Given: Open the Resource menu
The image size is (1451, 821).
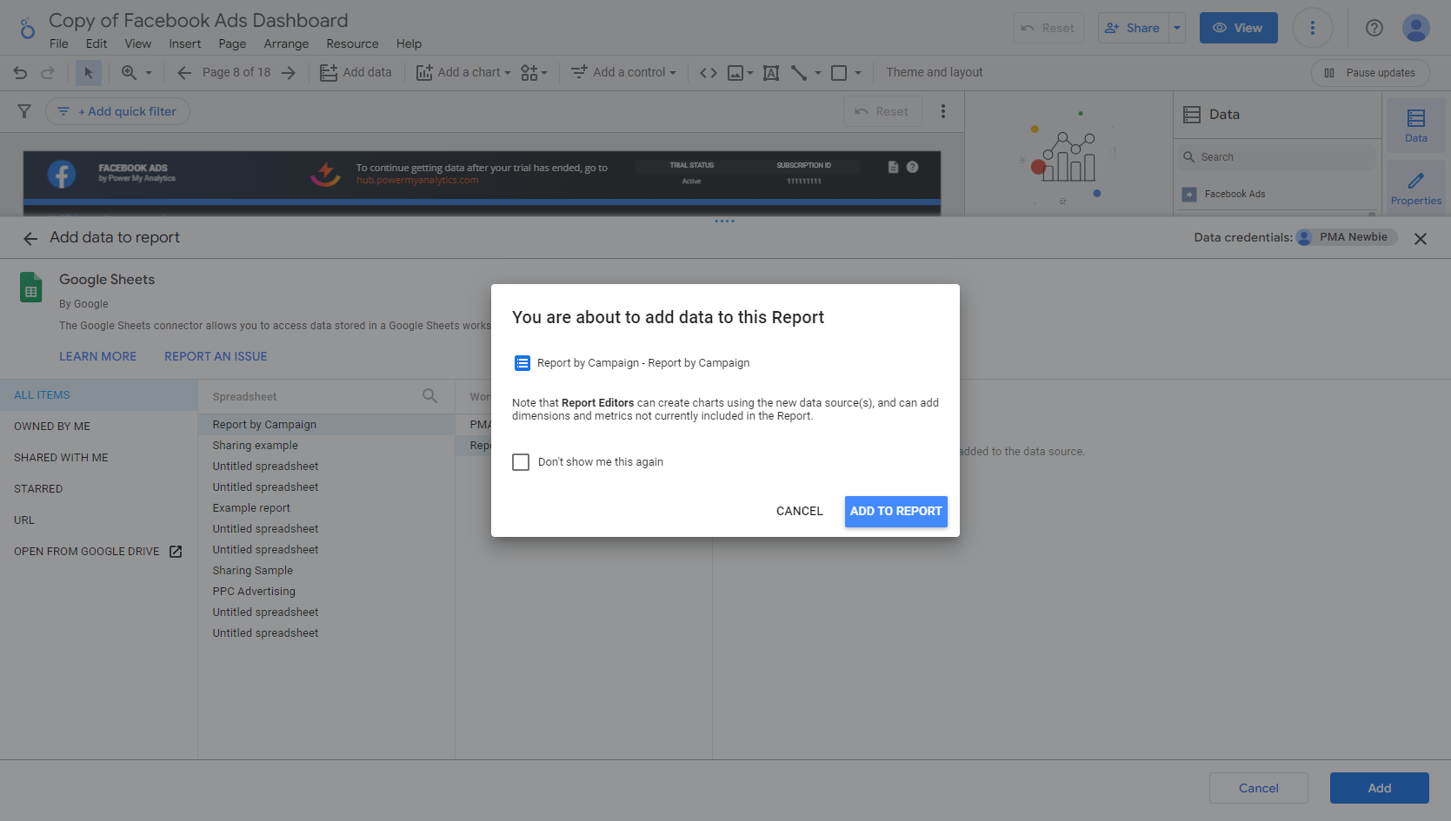Looking at the screenshot, I should click(352, 43).
